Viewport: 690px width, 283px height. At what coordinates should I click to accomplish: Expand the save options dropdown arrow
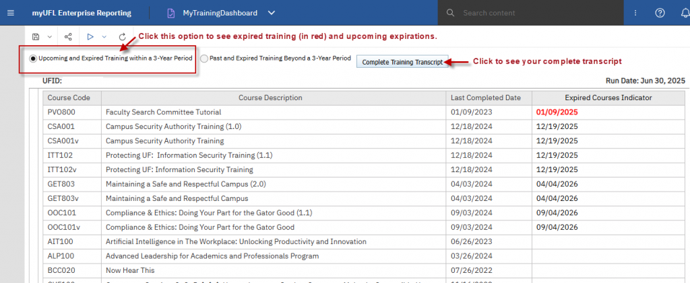(50, 37)
